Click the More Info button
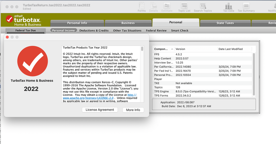This screenshot has width=276, height=144. click(x=133, y=110)
